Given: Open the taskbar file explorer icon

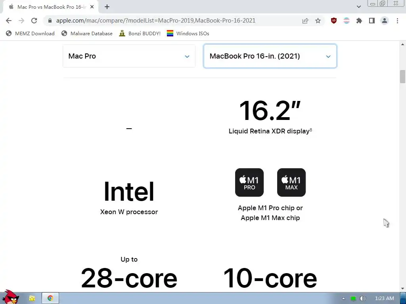Looking at the screenshot, I should [x=32, y=298].
